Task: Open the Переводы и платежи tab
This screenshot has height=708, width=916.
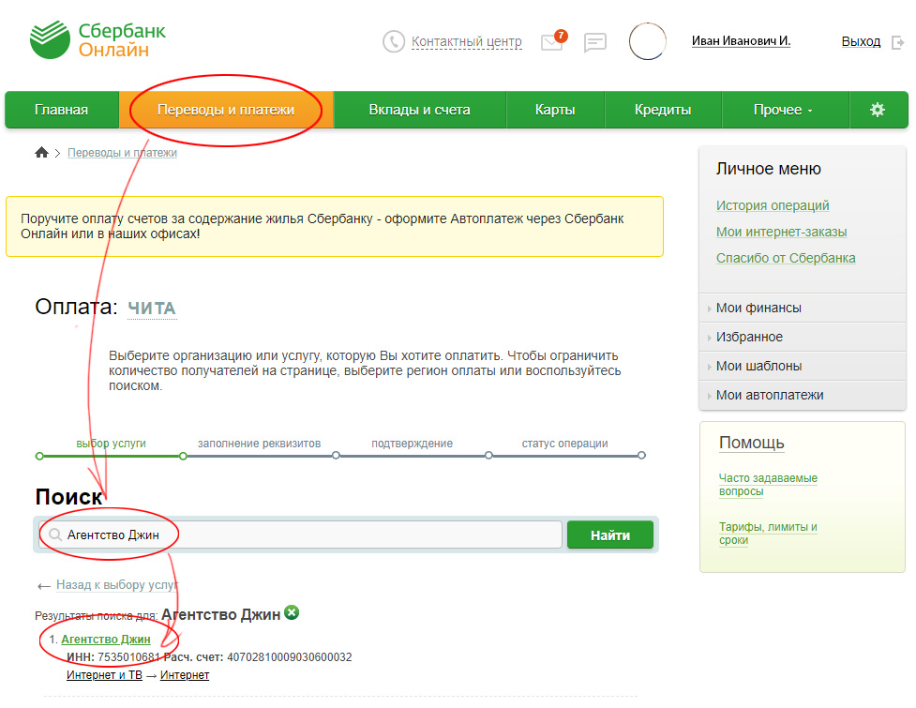Action: (x=226, y=109)
